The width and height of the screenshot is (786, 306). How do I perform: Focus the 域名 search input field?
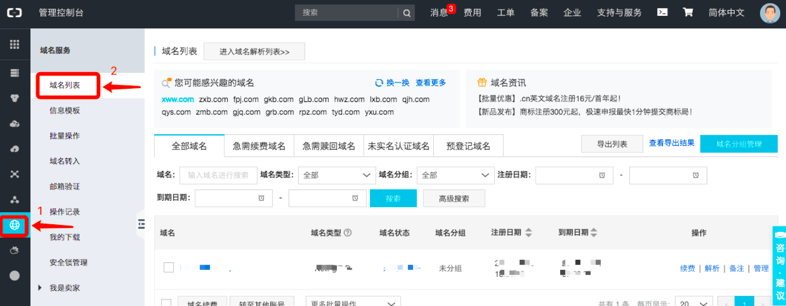tap(218, 175)
